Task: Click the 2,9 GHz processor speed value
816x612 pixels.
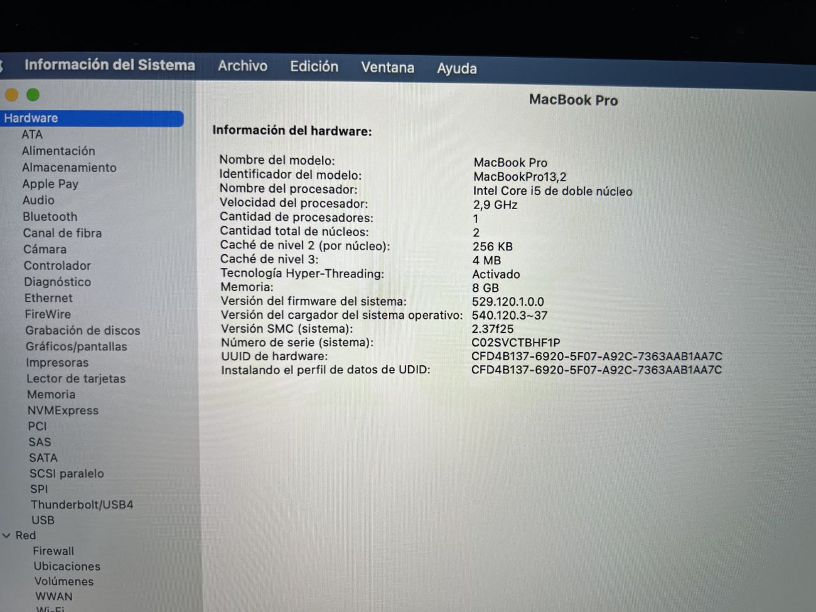Action: click(x=495, y=205)
